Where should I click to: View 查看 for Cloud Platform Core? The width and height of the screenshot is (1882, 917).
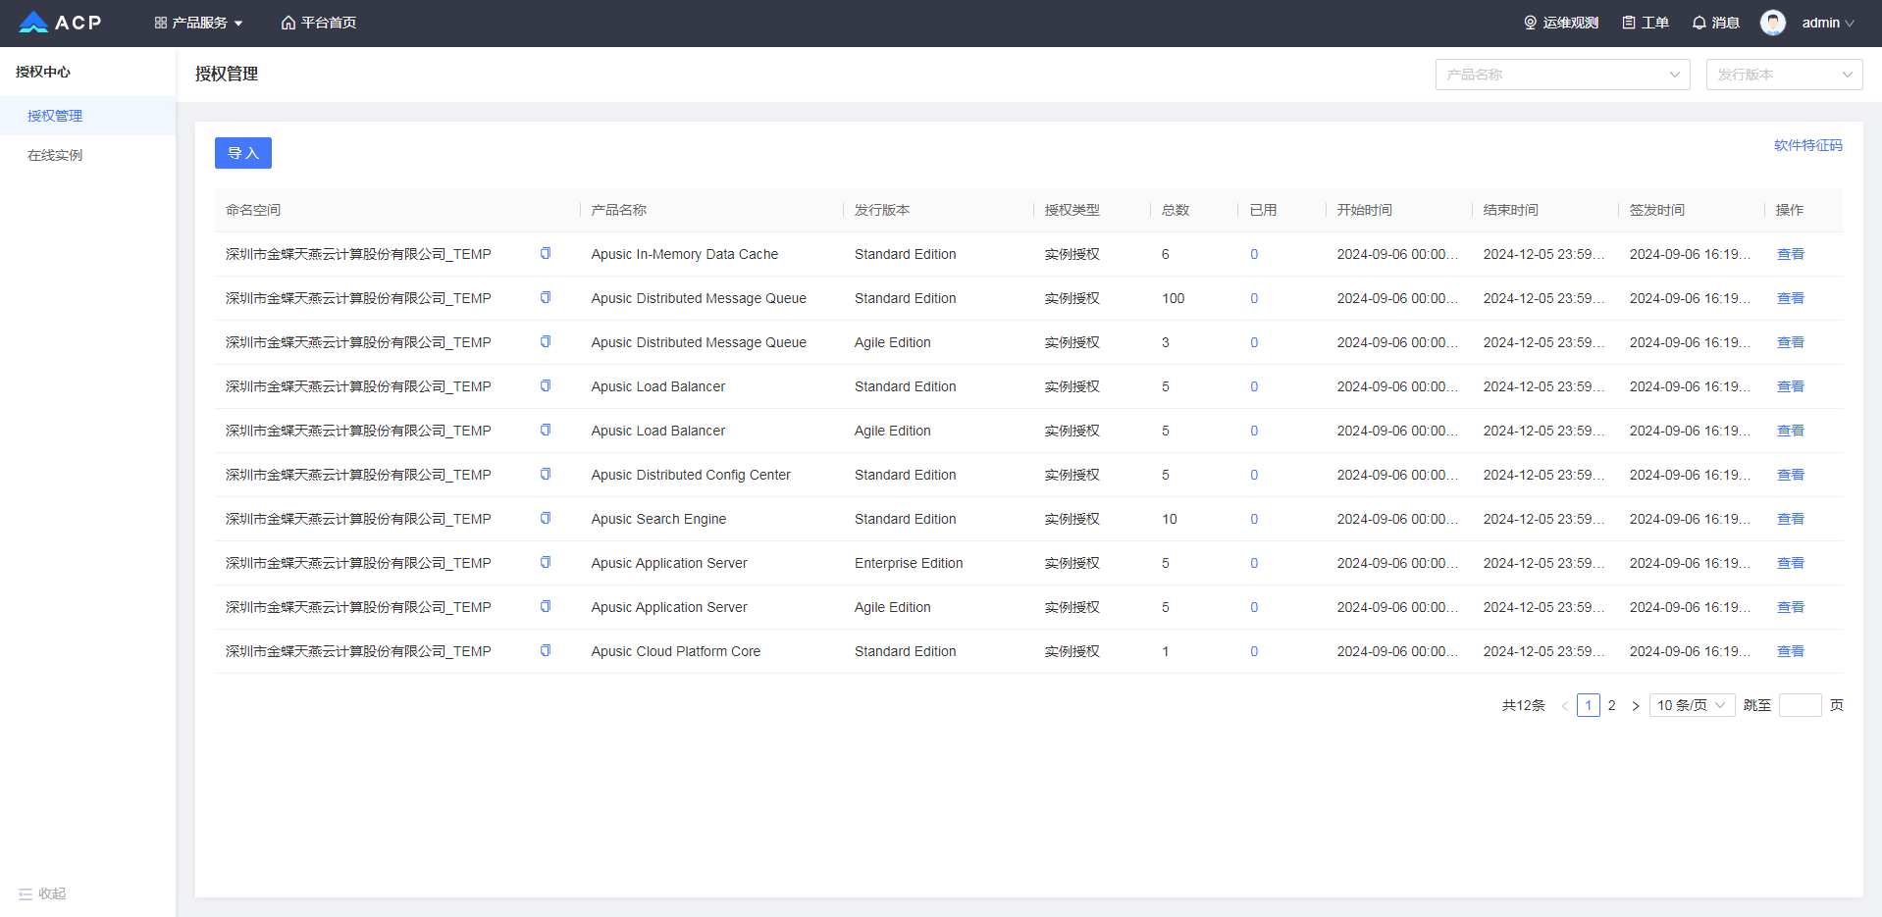click(x=1791, y=651)
